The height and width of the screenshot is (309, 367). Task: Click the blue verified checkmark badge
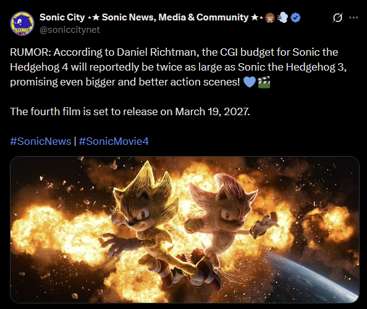[295, 18]
